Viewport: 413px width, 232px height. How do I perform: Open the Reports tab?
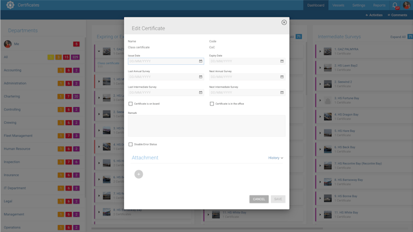click(x=379, y=5)
